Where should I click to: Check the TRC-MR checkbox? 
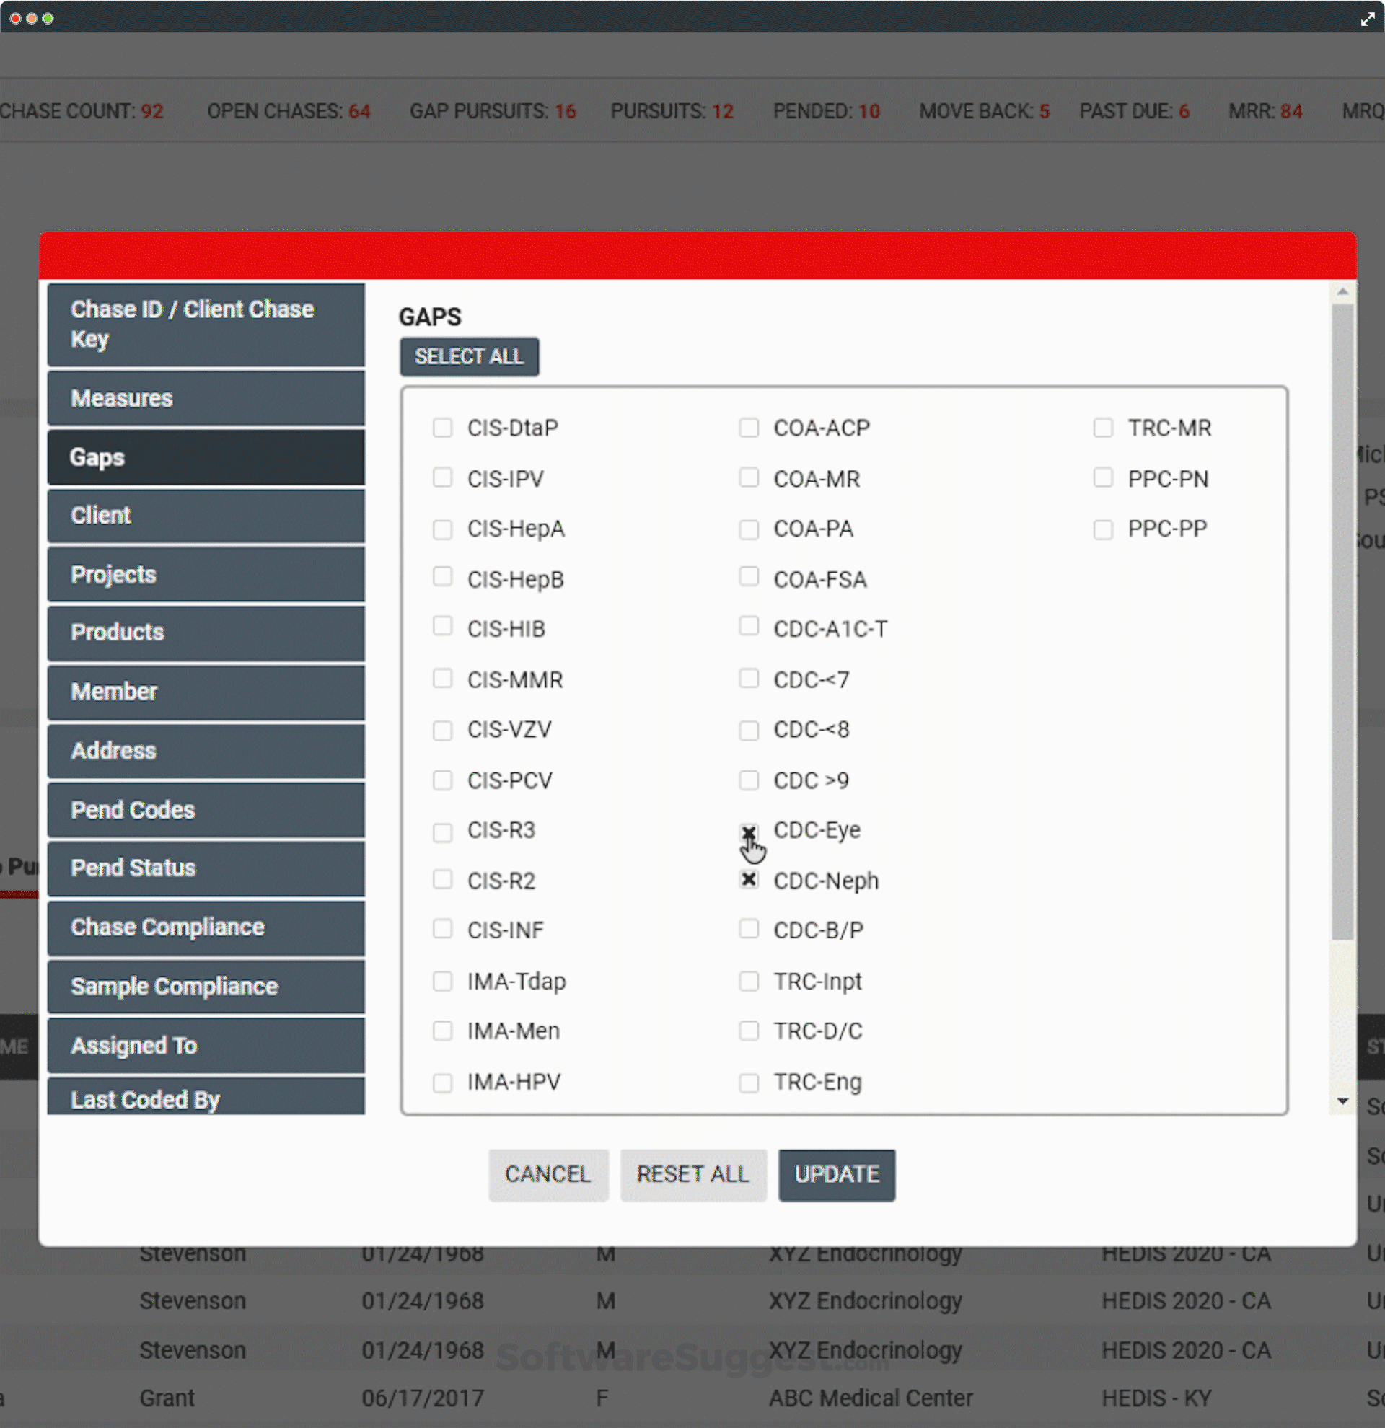pyautogui.click(x=1102, y=428)
